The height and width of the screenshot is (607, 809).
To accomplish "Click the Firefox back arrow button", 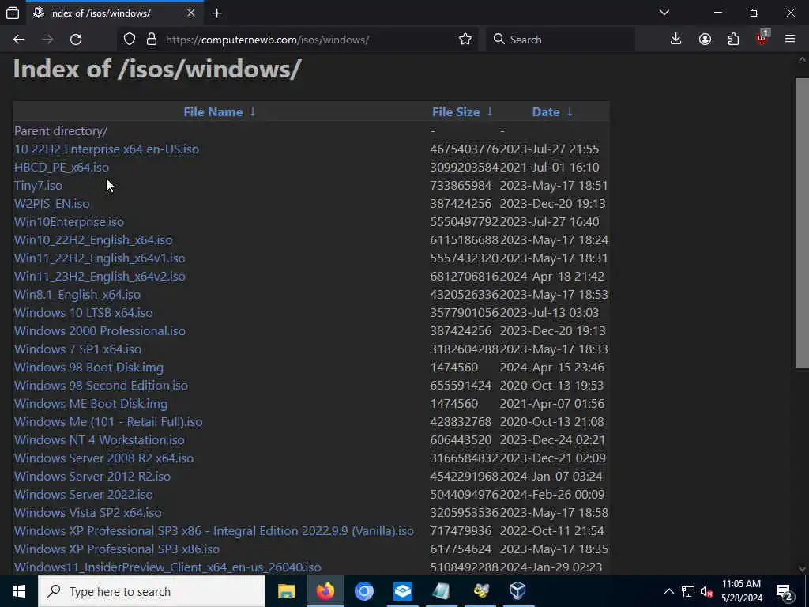I will [x=19, y=40].
